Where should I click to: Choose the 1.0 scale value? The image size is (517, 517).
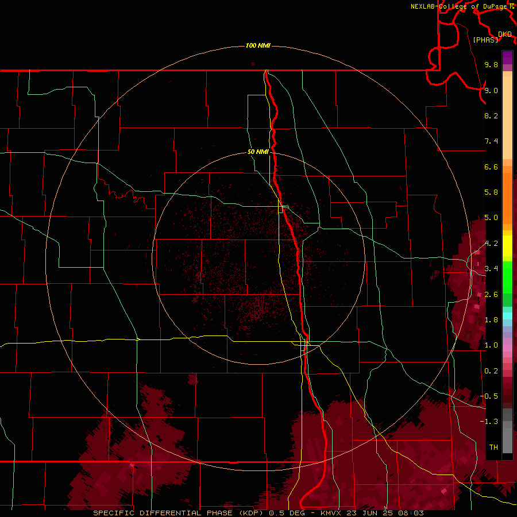(x=491, y=345)
